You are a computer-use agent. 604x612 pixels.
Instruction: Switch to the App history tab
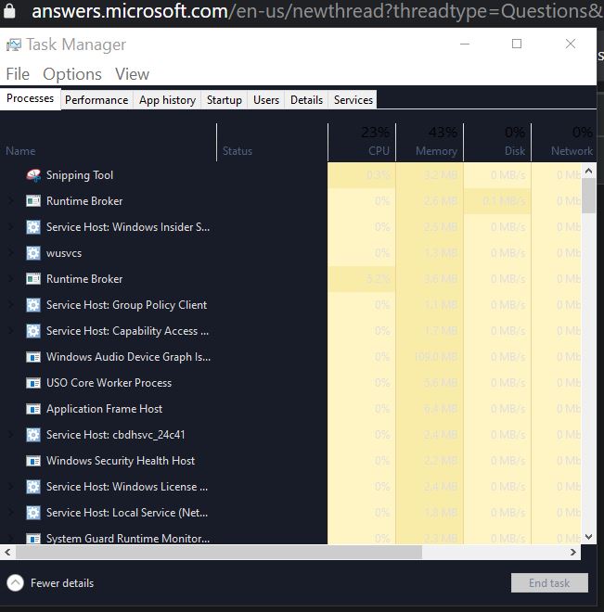pyautogui.click(x=167, y=100)
